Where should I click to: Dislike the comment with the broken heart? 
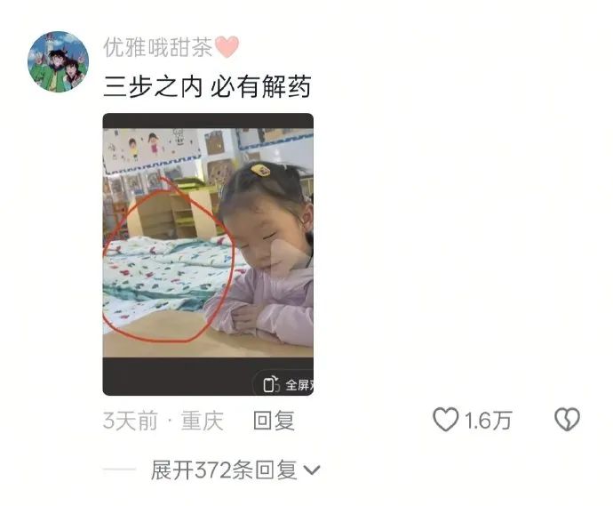[568, 420]
